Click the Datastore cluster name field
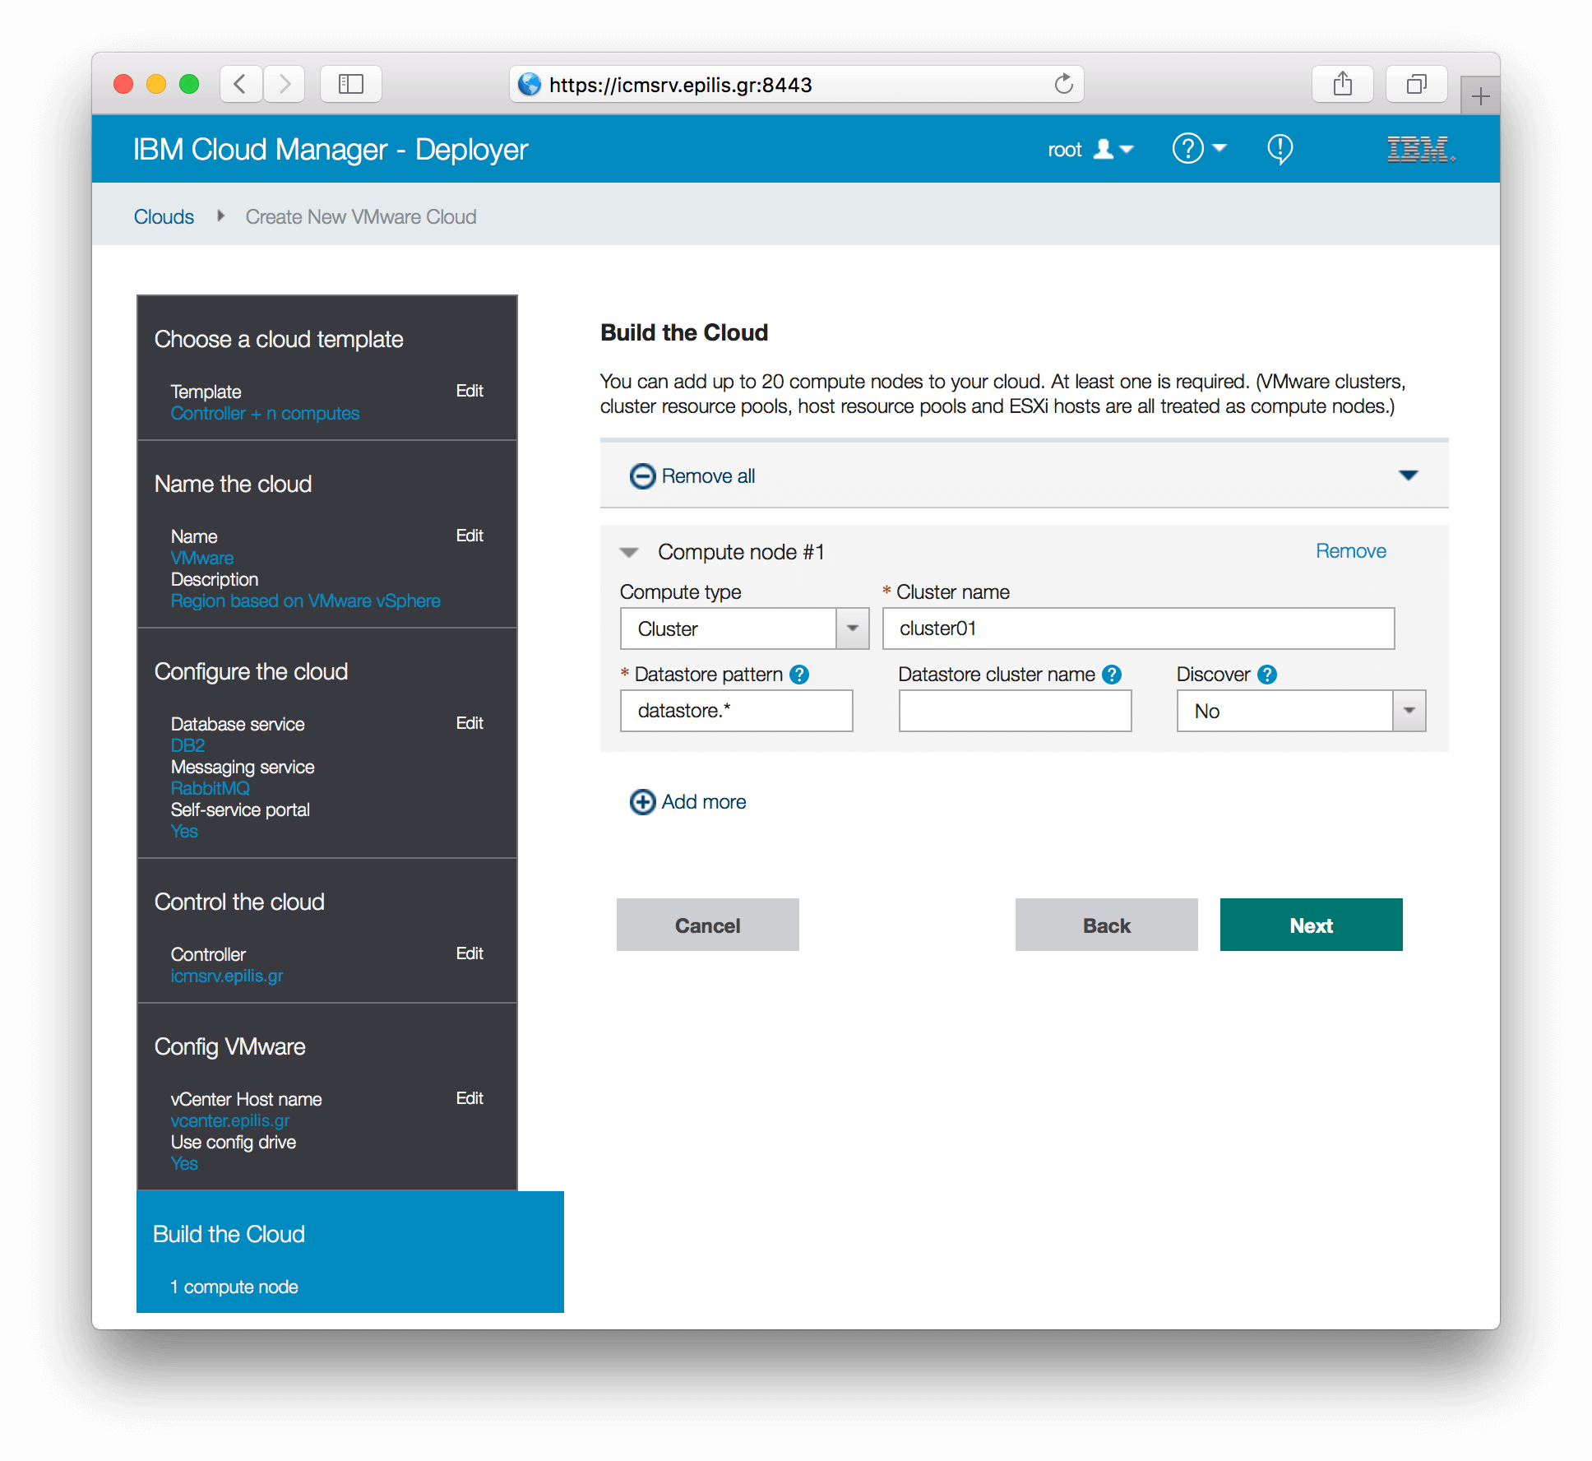This screenshot has height=1461, width=1592. point(1015,711)
